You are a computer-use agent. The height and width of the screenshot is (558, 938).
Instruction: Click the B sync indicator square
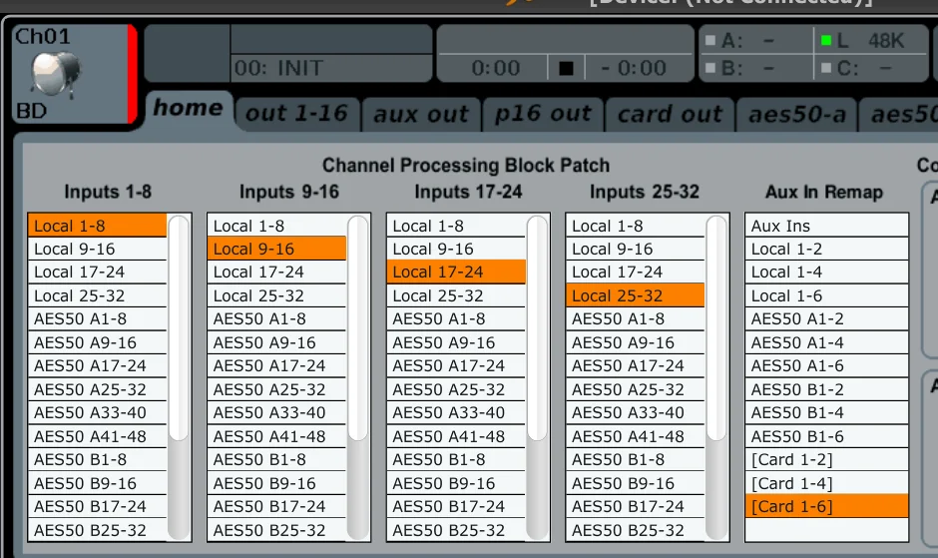point(710,68)
